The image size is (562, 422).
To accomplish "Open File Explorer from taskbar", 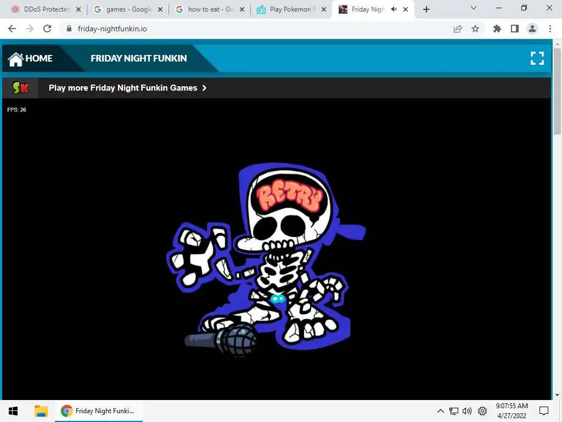I will coord(41,411).
